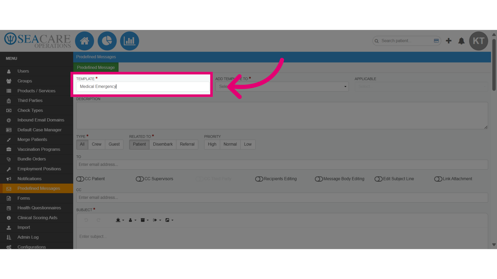Open Predefined Messages in the menu
The width and height of the screenshot is (497, 279).
click(36, 189)
